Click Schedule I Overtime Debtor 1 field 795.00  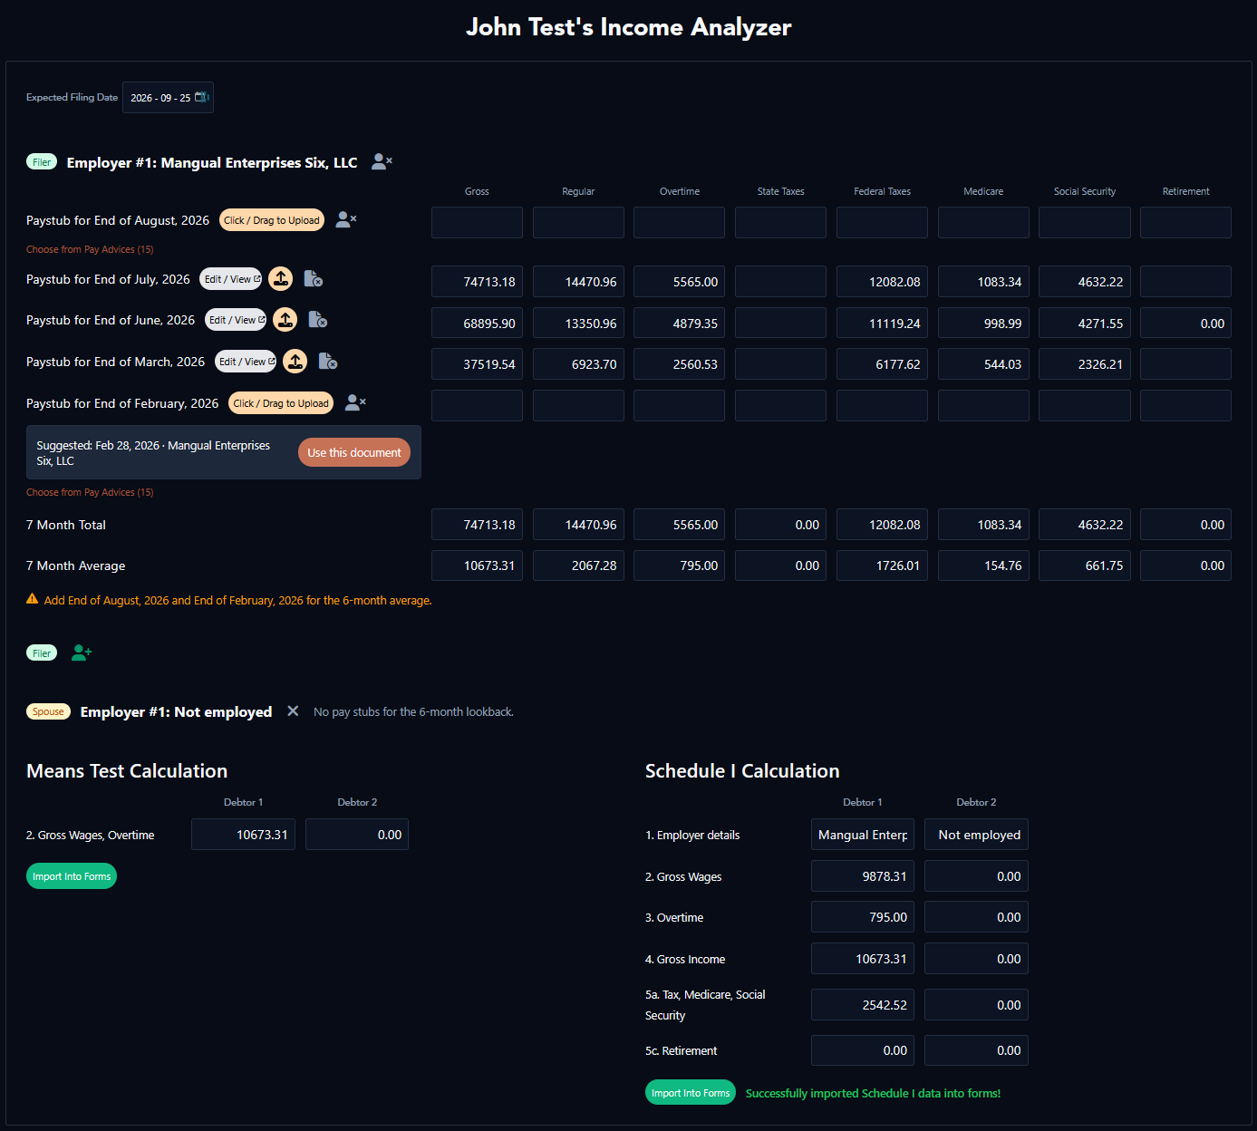coord(863,917)
